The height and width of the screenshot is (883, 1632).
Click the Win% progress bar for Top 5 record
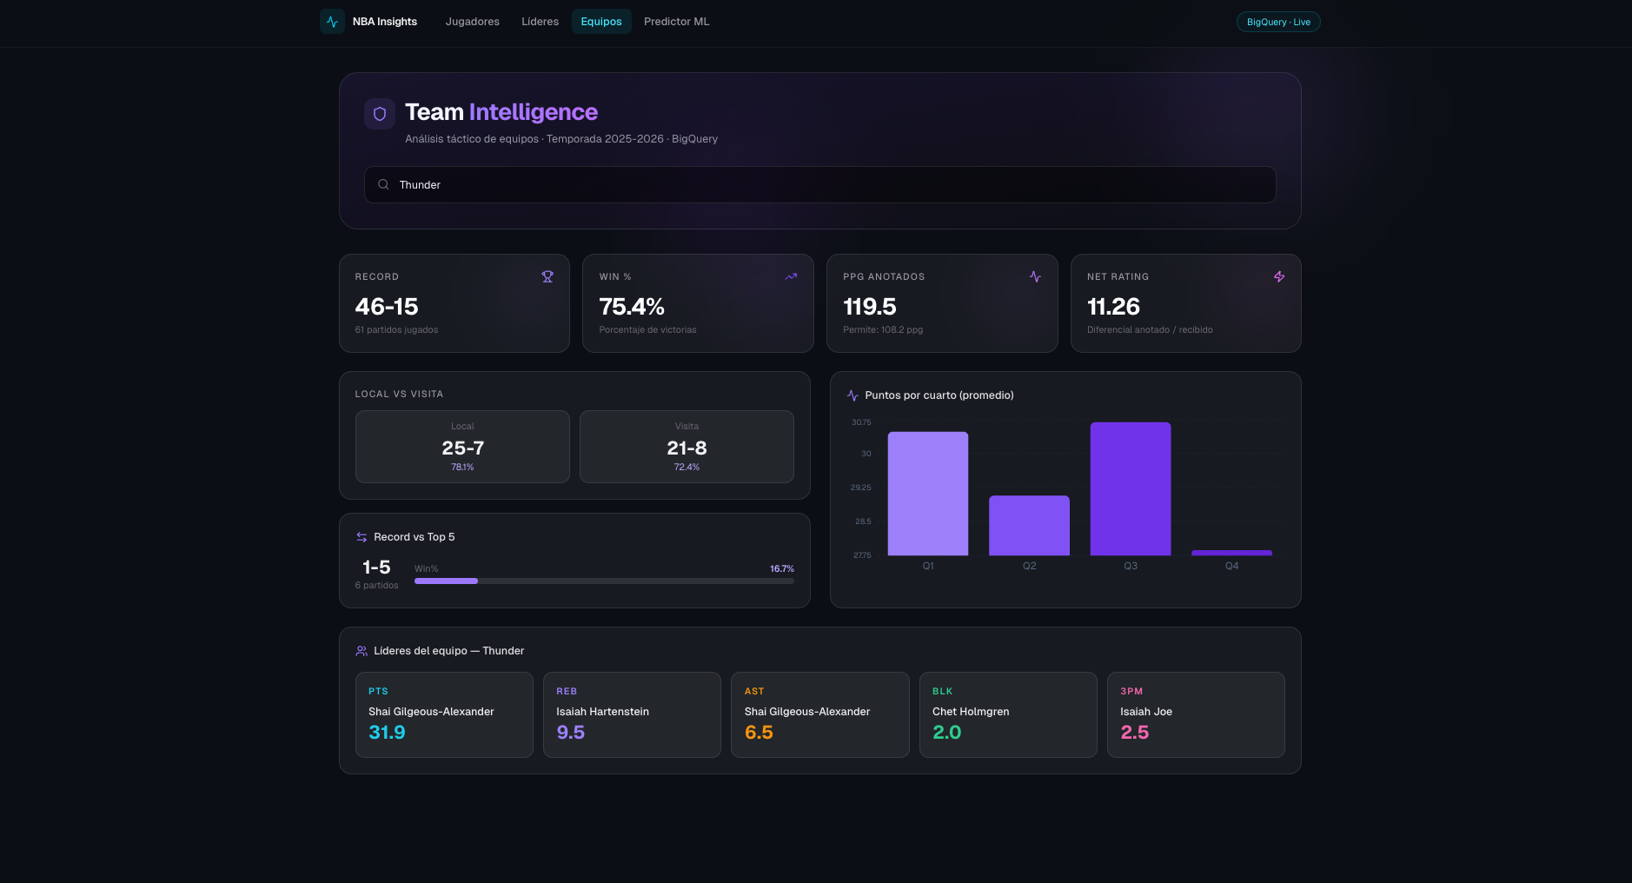pyautogui.click(x=604, y=581)
